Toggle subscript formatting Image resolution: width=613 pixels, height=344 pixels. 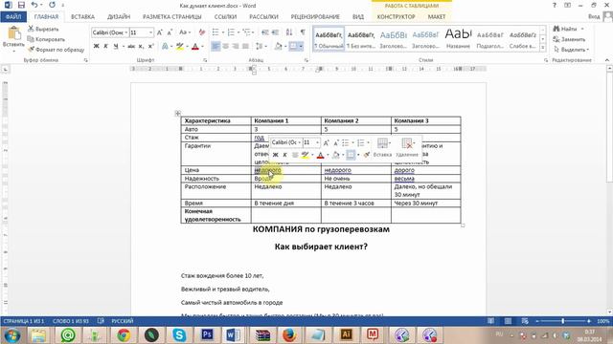click(x=141, y=47)
